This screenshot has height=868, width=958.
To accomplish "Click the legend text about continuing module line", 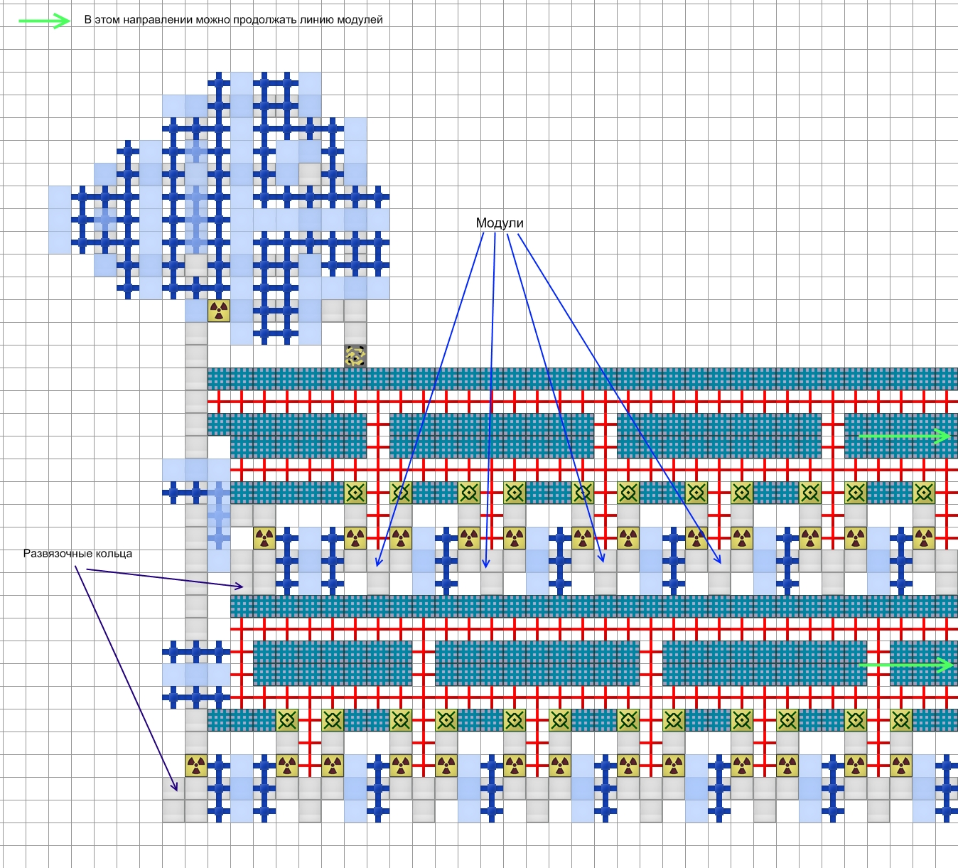I will (233, 20).
